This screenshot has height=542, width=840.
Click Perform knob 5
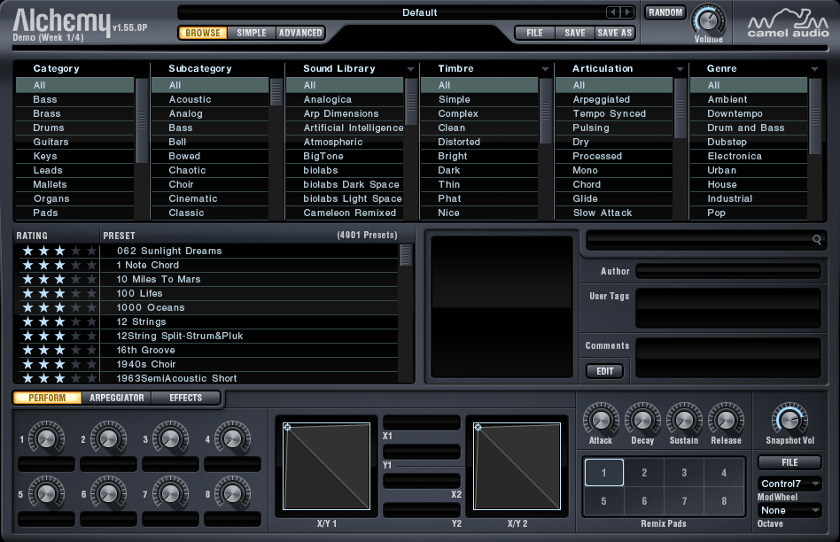(46, 493)
